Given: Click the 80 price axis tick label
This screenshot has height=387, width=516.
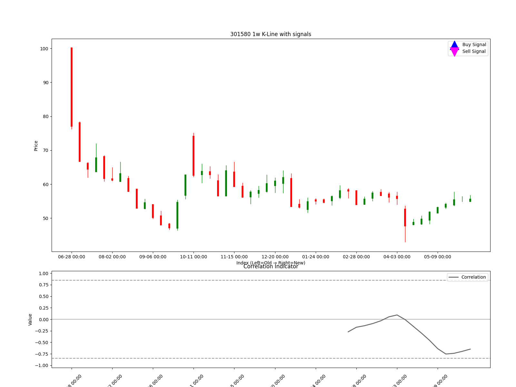Looking at the screenshot, I should (45, 116).
